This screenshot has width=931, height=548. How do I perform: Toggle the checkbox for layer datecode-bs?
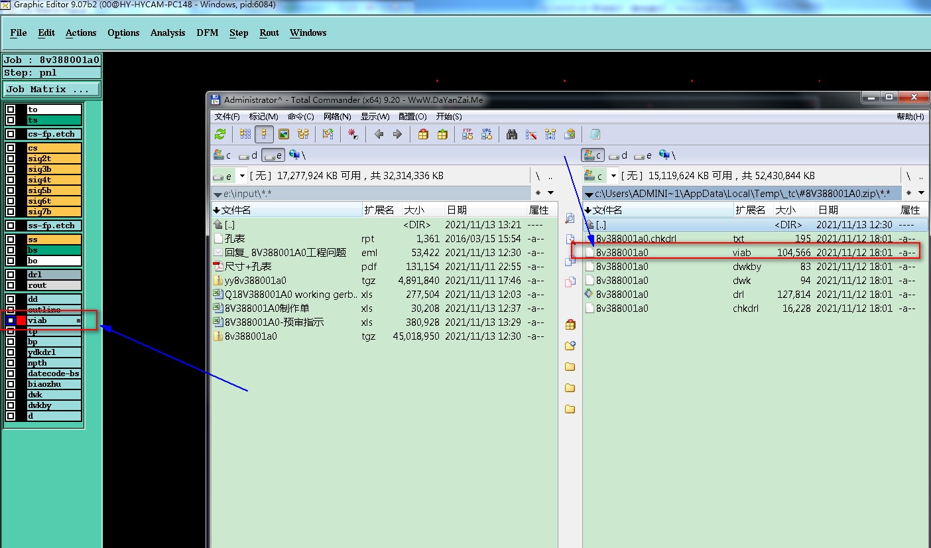click(11, 374)
